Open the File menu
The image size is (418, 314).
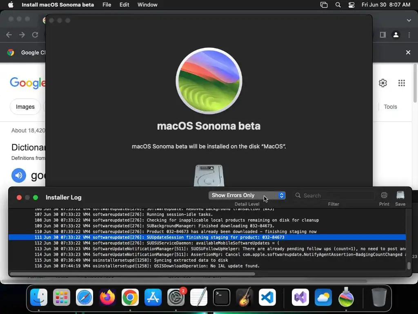pyautogui.click(x=107, y=5)
